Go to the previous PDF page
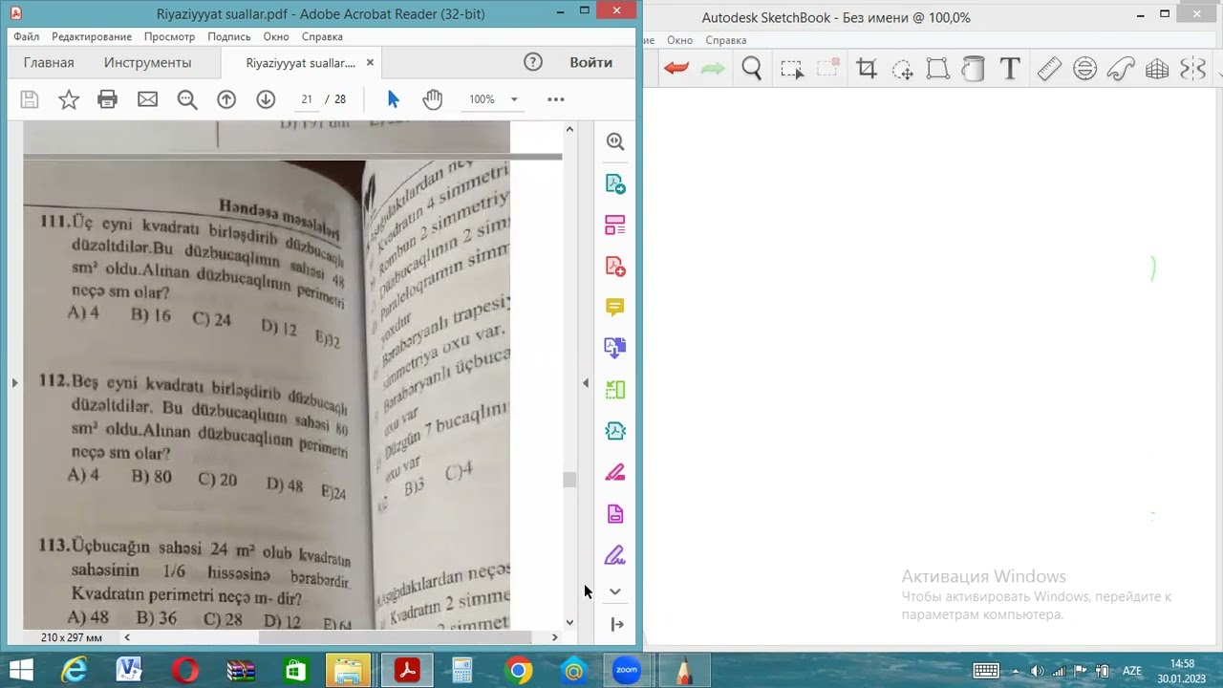 [x=226, y=99]
